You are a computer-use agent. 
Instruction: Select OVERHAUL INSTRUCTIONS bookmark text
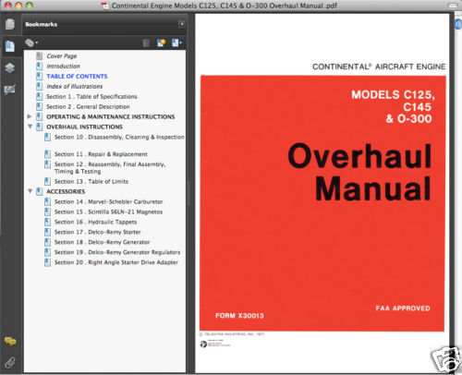84,127
